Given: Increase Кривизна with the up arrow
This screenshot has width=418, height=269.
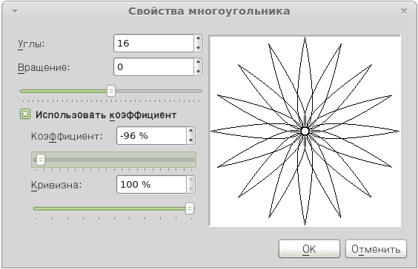Looking at the screenshot, I should click(190, 180).
